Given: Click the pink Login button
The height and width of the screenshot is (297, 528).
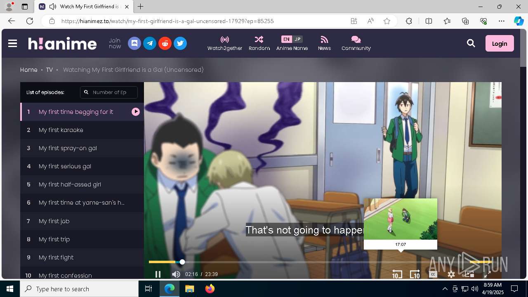Looking at the screenshot, I should 500,43.
